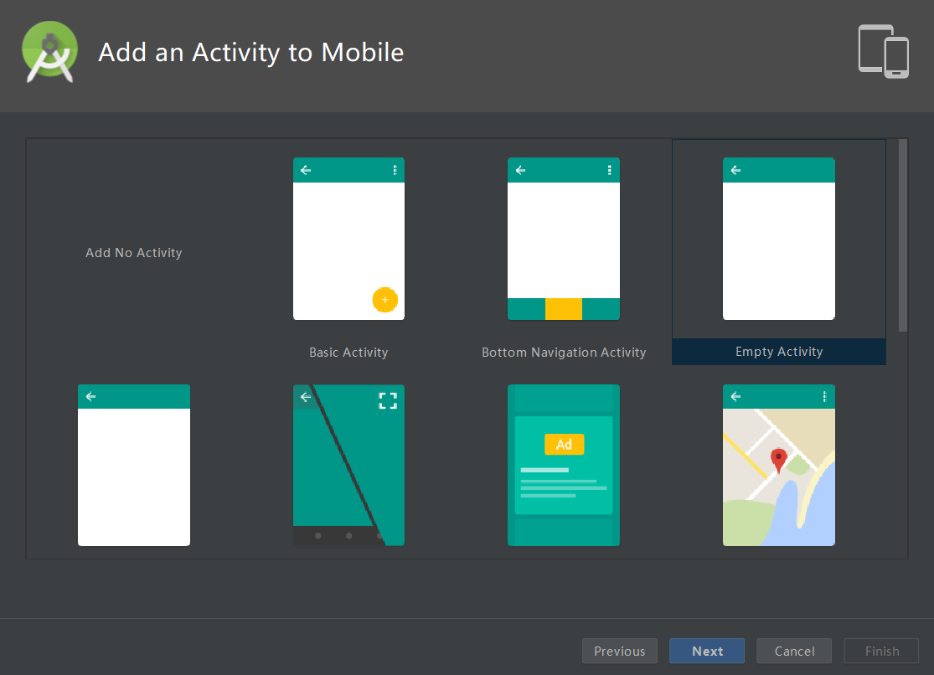Click the Finish button
Screen dimensions: 934x675
click(881, 652)
